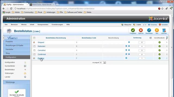Click the red extension icon in address bar
The height and width of the screenshot is (97, 174).
click(159, 9)
